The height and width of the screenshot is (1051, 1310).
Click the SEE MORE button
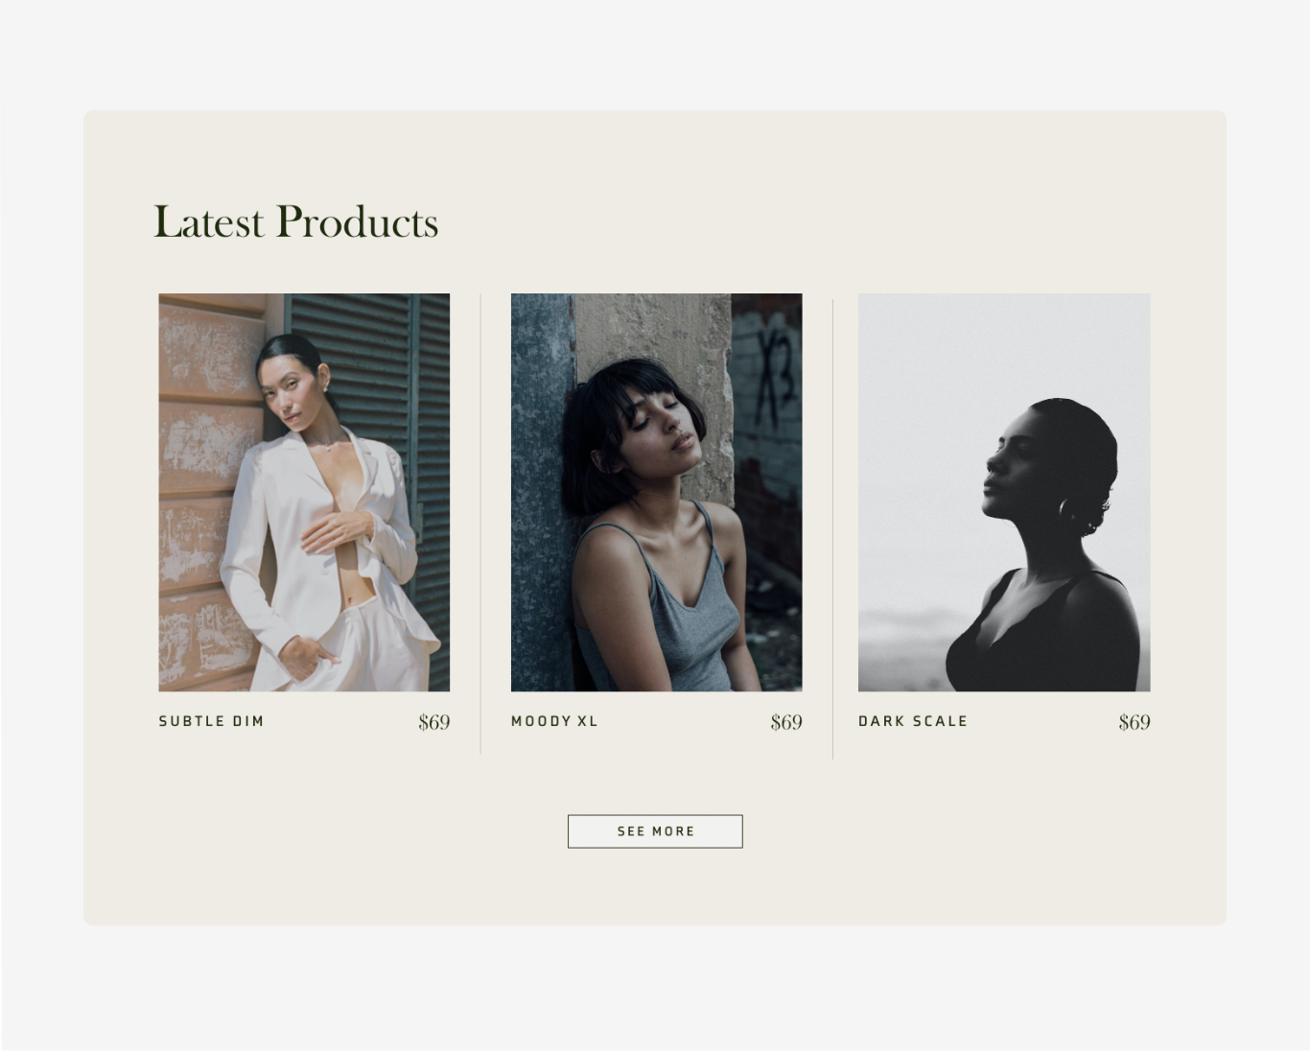(655, 831)
